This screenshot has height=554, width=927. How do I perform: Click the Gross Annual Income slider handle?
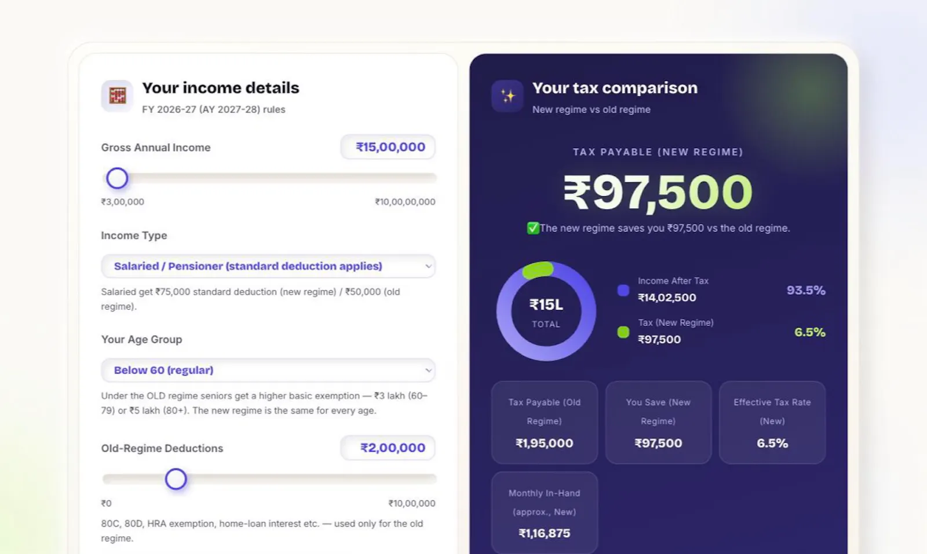117,178
